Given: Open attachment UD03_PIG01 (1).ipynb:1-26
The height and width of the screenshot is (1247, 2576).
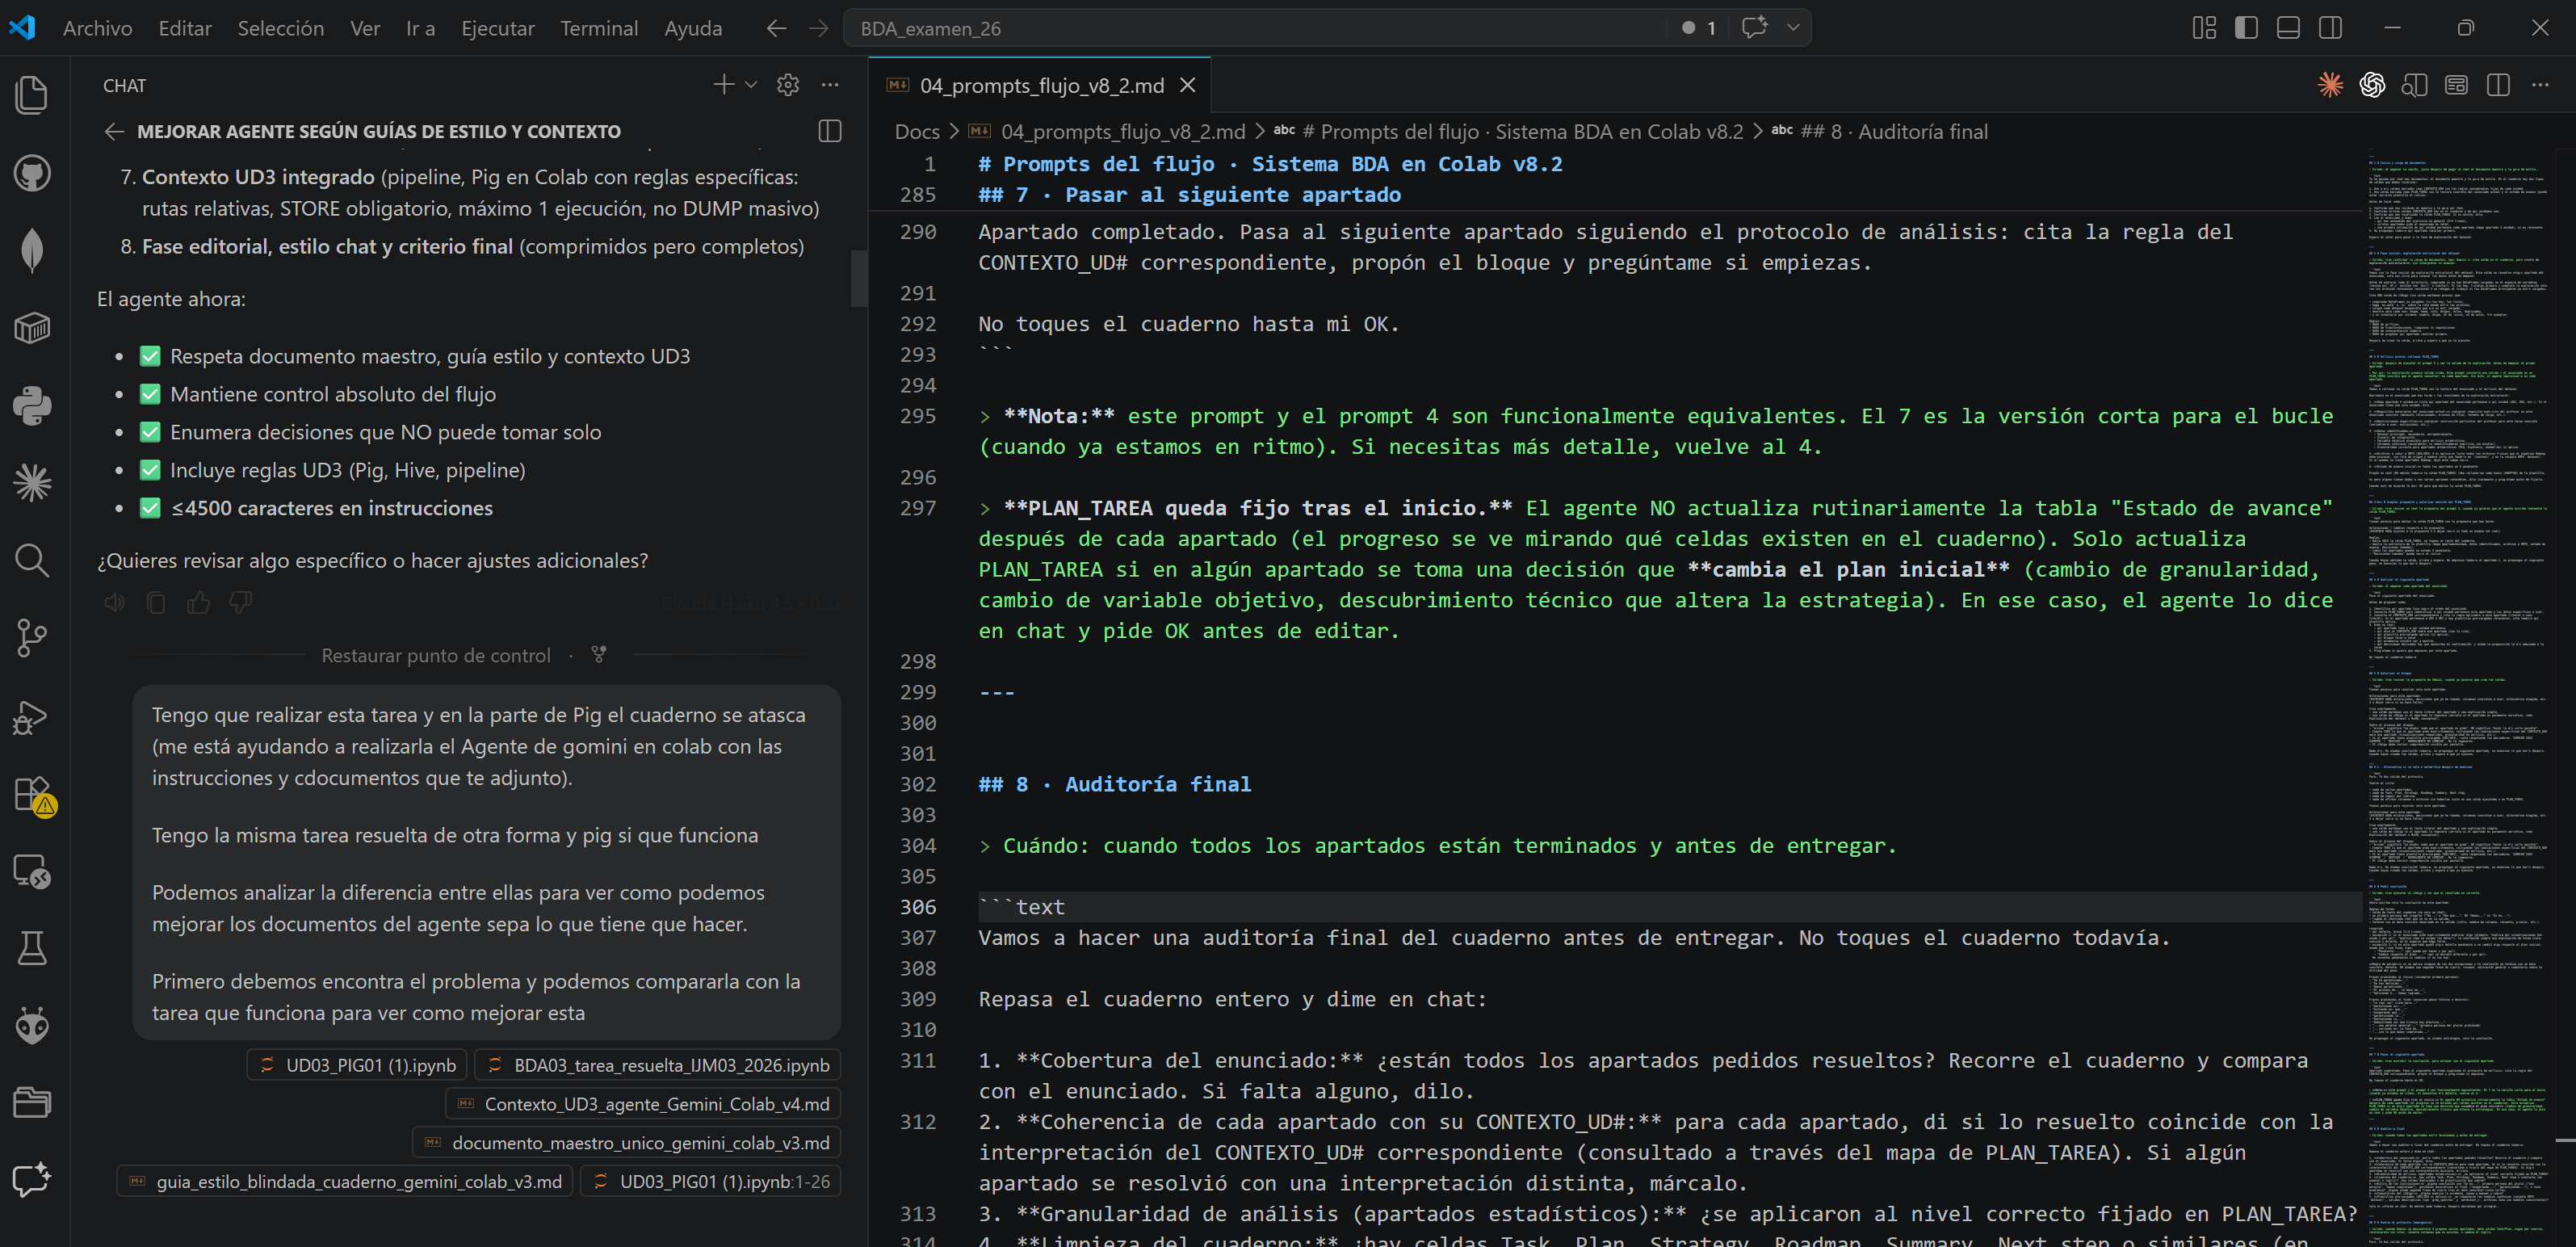Looking at the screenshot, I should pos(711,1181).
